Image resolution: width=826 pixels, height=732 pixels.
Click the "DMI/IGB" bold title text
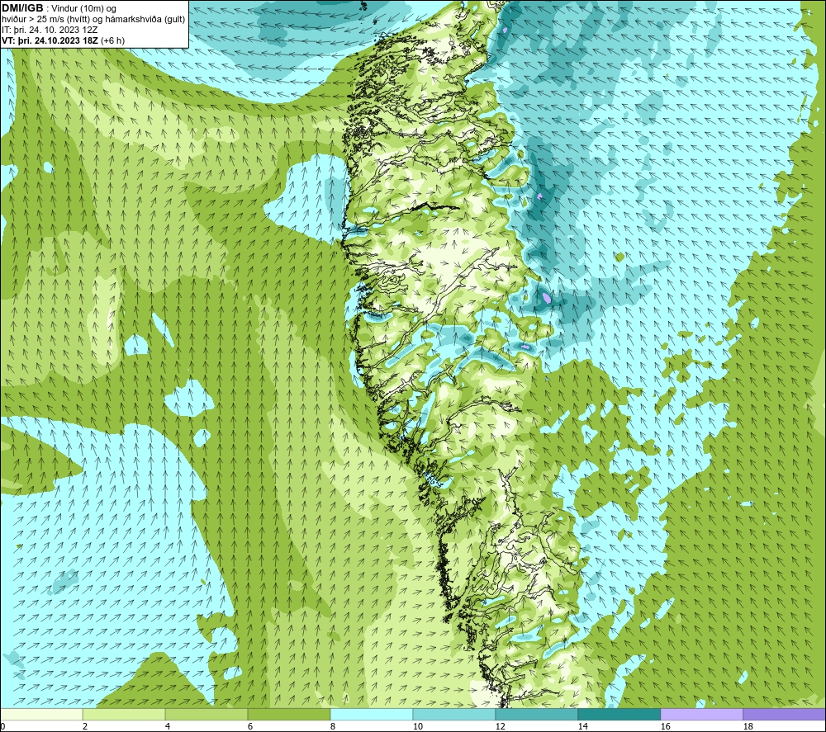tap(22, 8)
